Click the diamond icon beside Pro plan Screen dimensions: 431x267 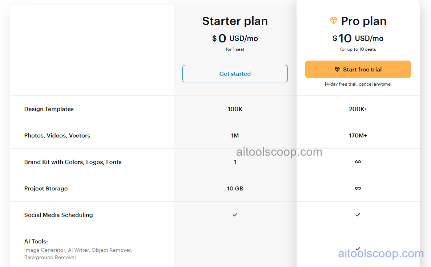point(333,21)
